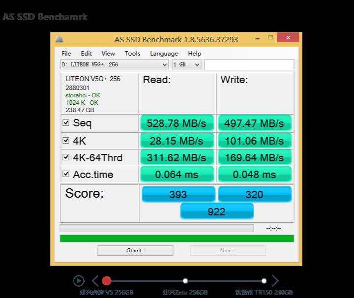Click the 4K read result 28.15 MB/s
The height and width of the screenshot is (298, 354).
177,141
